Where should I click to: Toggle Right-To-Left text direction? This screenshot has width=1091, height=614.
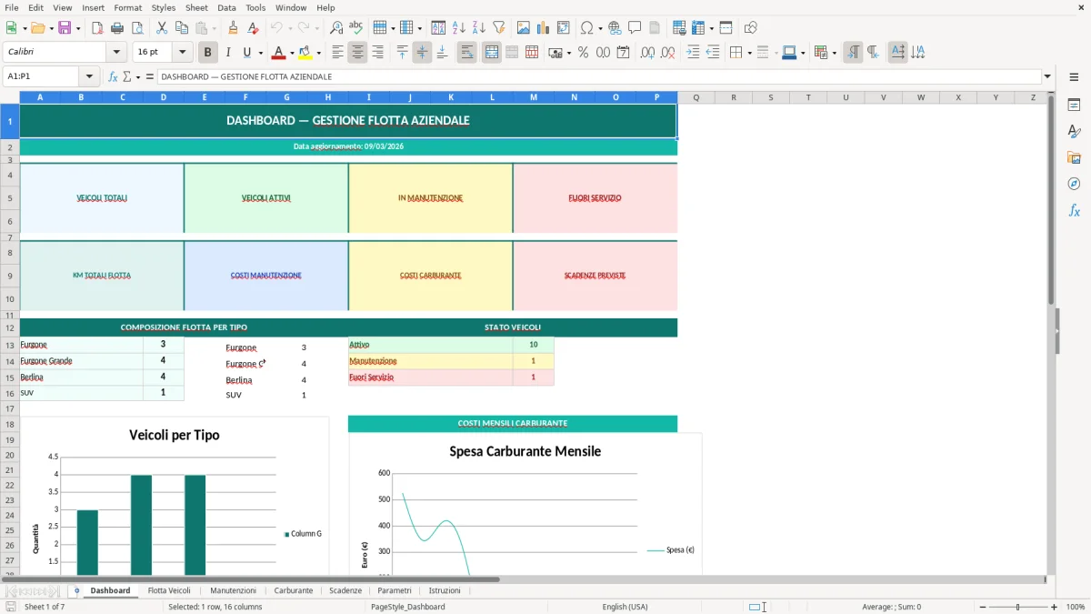(x=873, y=53)
